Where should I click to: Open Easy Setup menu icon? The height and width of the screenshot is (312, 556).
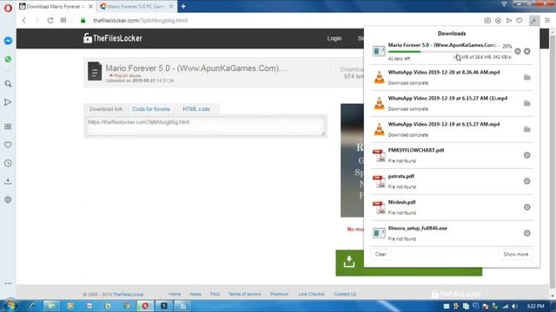click(x=547, y=21)
